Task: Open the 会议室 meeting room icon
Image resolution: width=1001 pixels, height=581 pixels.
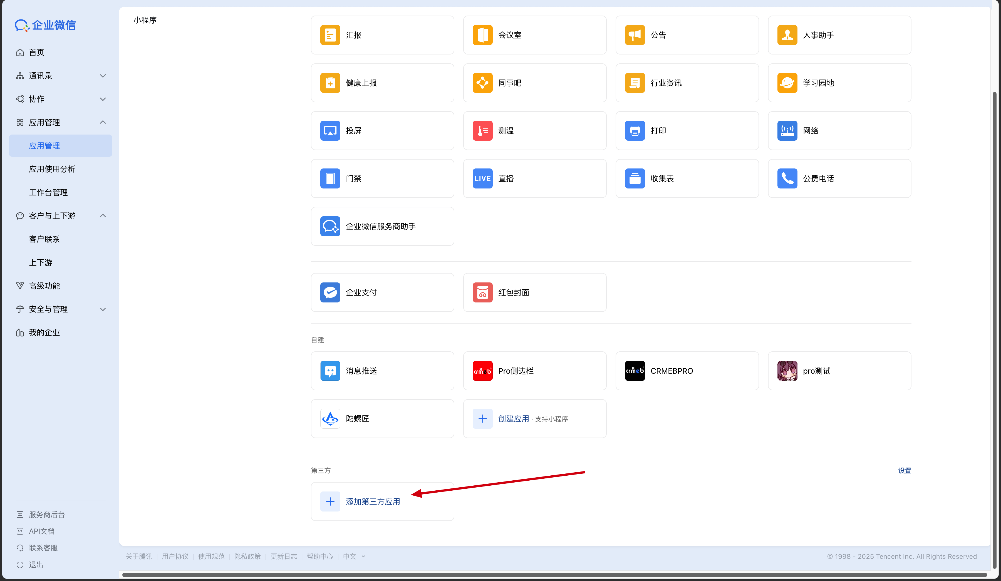Action: click(x=482, y=35)
